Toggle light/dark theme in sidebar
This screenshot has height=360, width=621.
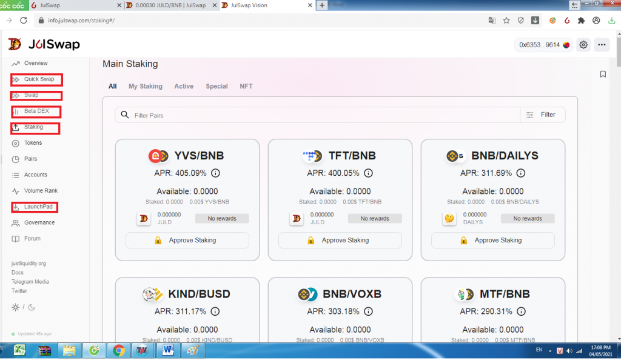pos(23,307)
